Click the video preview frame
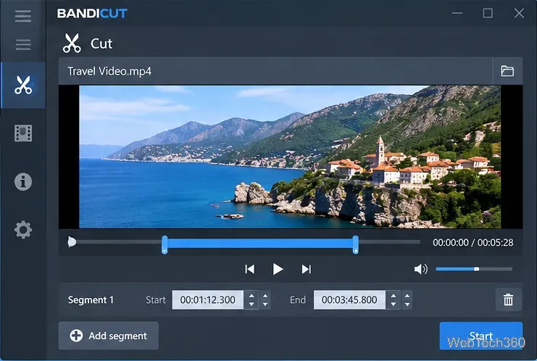 (x=290, y=157)
